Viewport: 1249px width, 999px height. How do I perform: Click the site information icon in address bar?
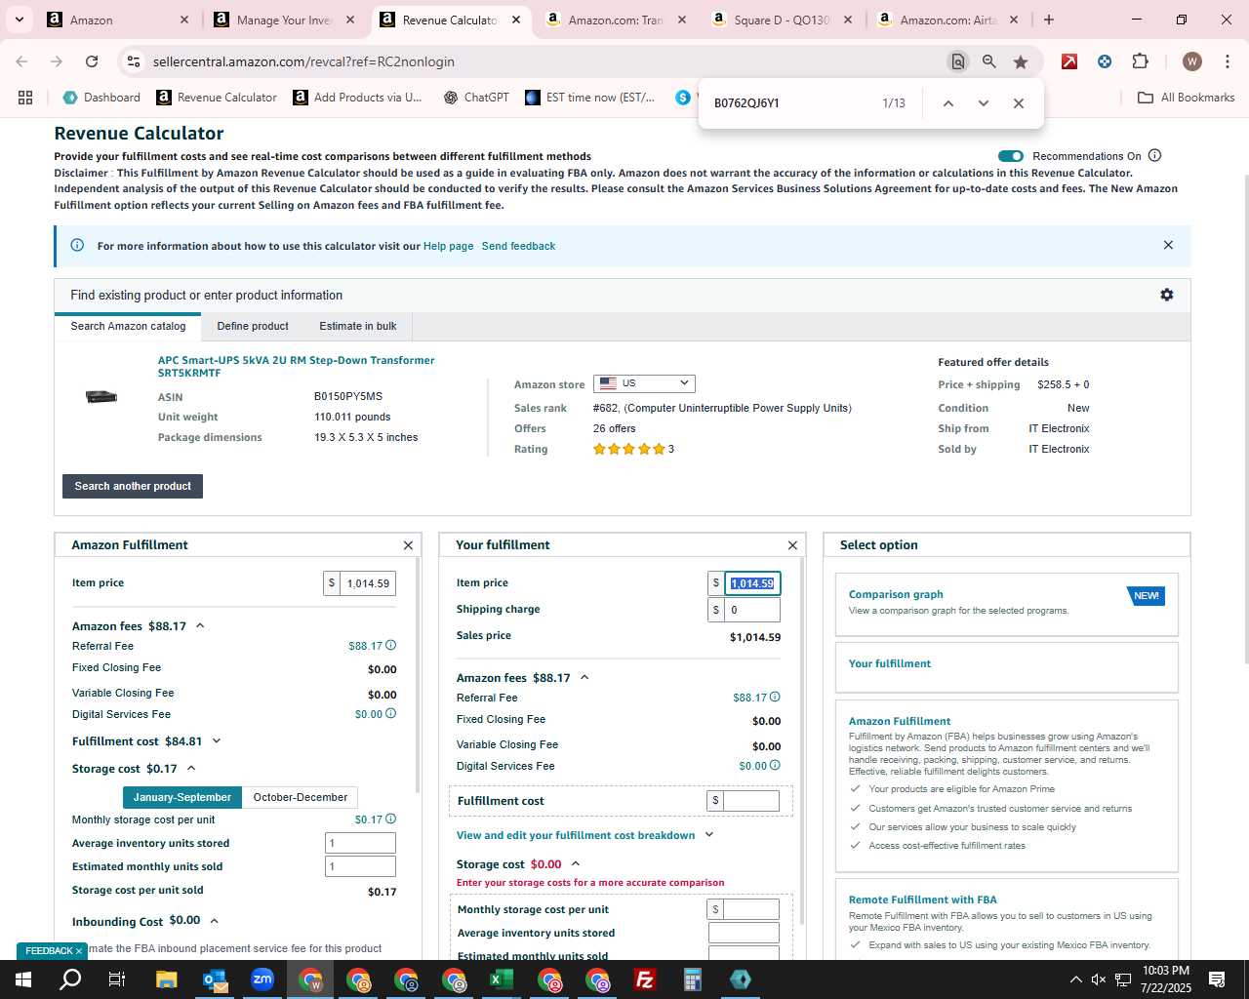tap(134, 61)
